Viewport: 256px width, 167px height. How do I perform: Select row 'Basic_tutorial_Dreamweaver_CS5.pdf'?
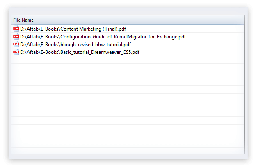tap(128, 52)
